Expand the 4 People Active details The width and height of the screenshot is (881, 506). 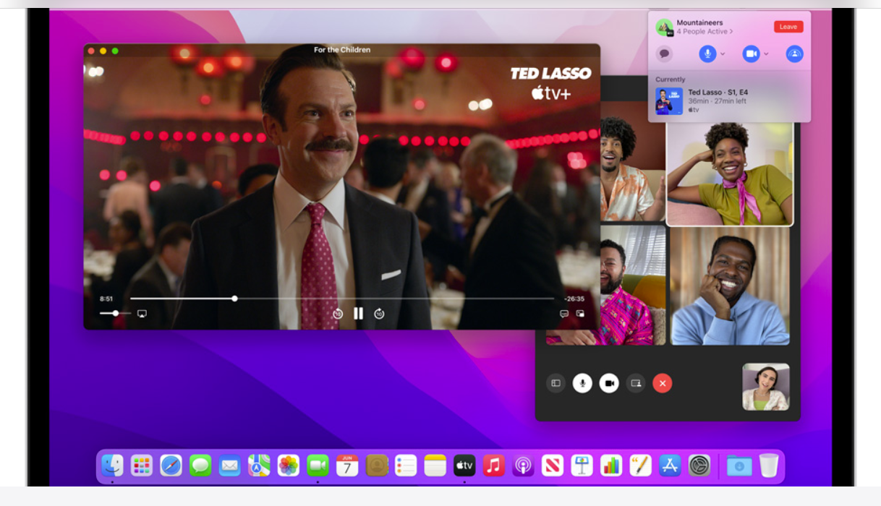(705, 32)
